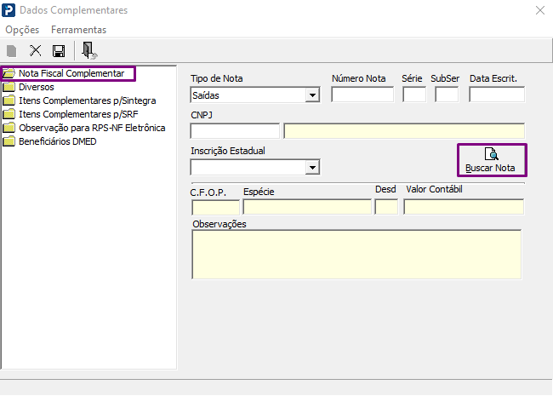
Task: Click the new record toolbar icon
Action: point(12,52)
